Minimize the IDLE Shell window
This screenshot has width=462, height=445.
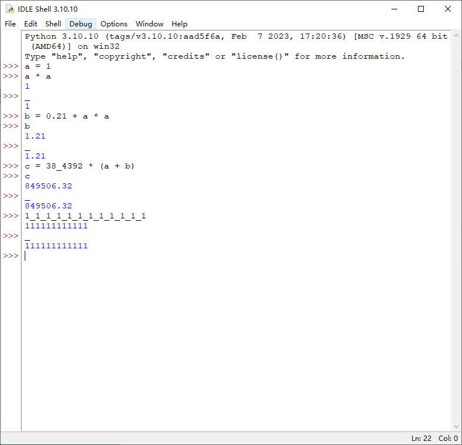pos(394,9)
